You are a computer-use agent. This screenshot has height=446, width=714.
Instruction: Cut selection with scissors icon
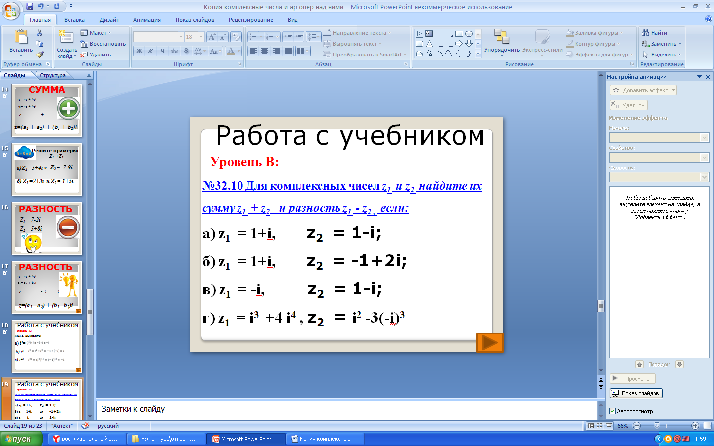click(40, 33)
